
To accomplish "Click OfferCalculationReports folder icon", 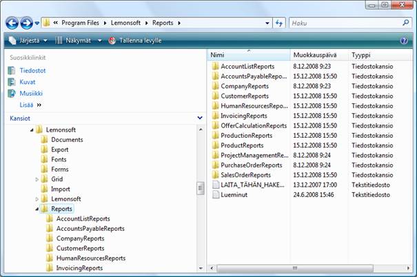I will [216, 125].
